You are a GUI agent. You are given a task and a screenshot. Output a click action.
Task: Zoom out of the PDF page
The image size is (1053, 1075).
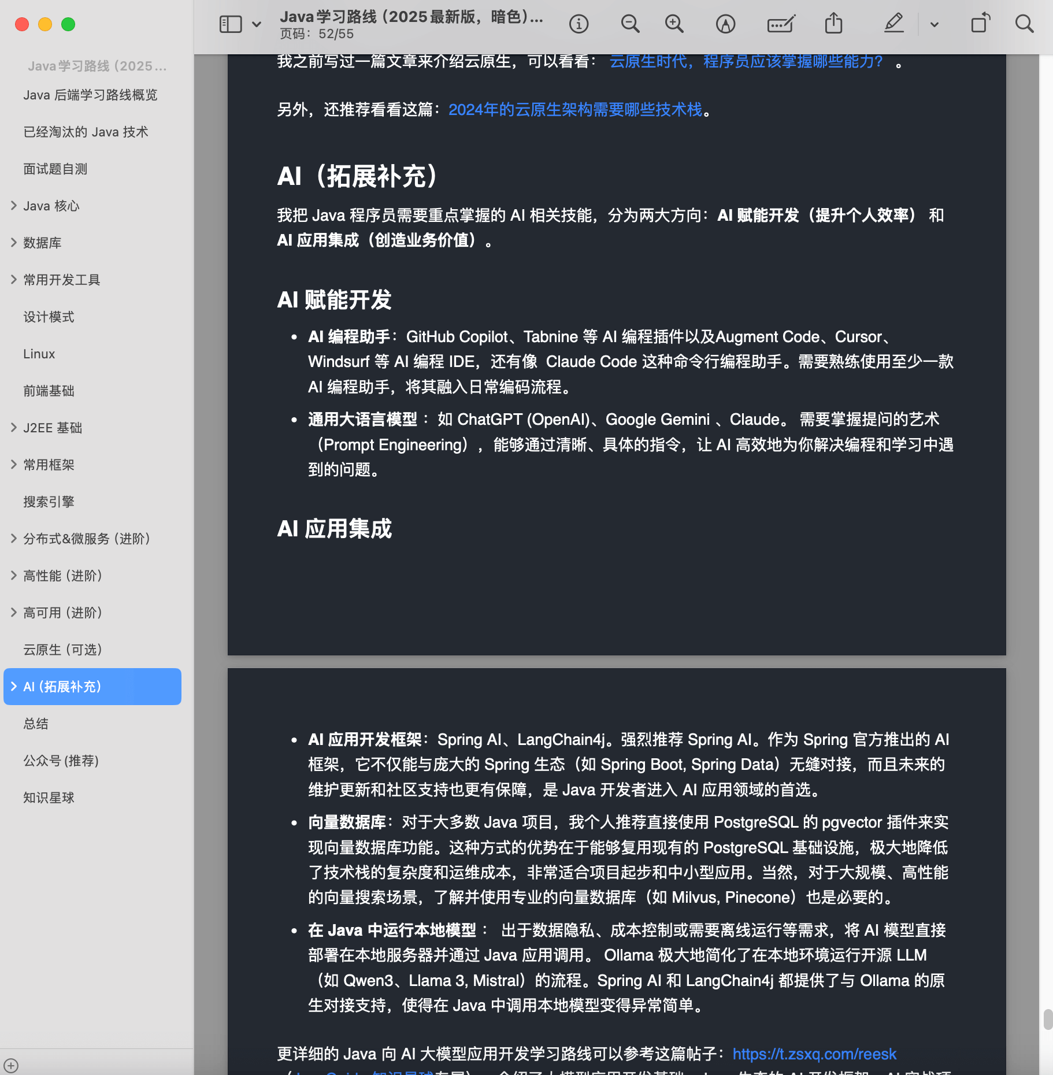[630, 24]
